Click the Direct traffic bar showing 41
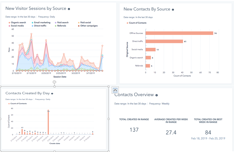Screen dimensions: 234x152 tap(164, 41)
